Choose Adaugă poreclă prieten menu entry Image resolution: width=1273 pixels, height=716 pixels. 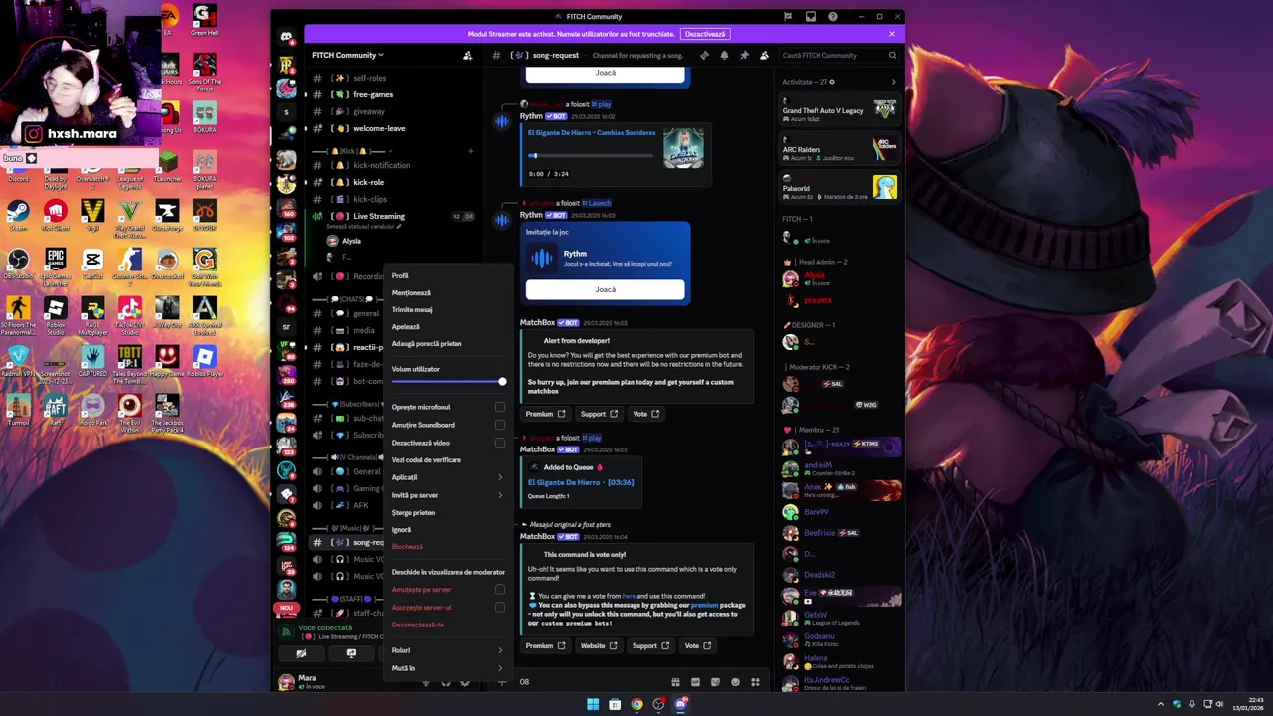coord(448,344)
